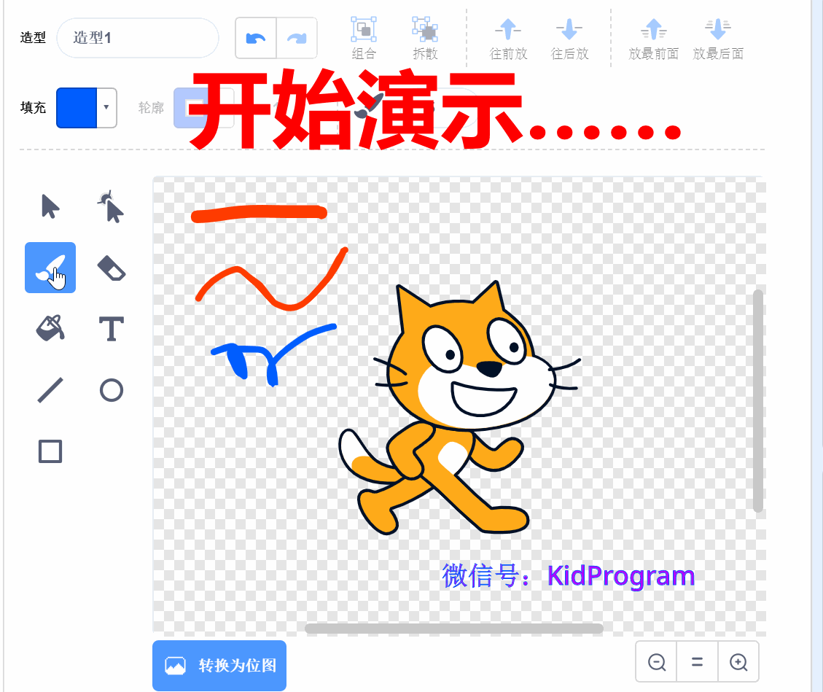Select the Fill bucket tool
Viewport: 823px width, 692px height.
point(50,328)
